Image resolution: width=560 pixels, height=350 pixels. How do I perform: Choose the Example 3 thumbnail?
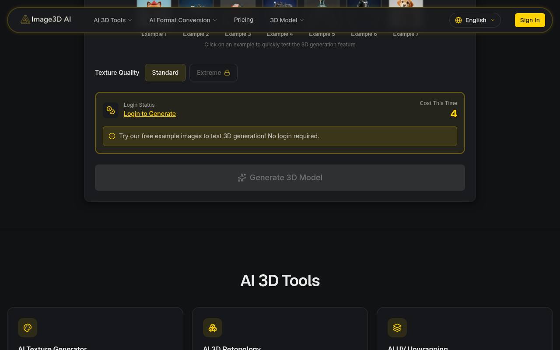238,4
